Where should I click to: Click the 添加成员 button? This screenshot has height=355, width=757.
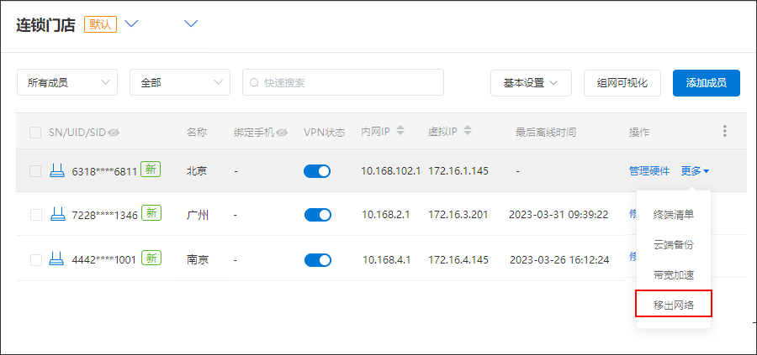point(706,82)
